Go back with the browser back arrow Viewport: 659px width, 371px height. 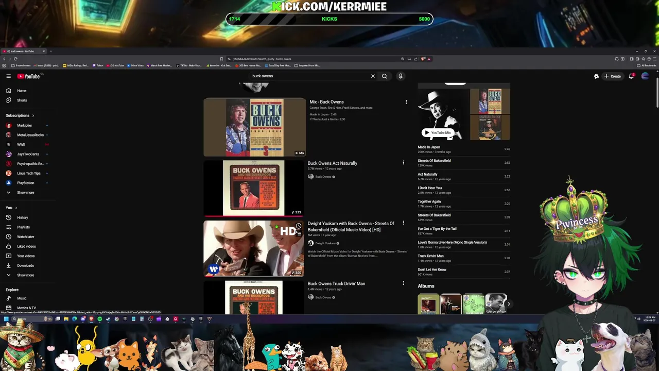4,59
